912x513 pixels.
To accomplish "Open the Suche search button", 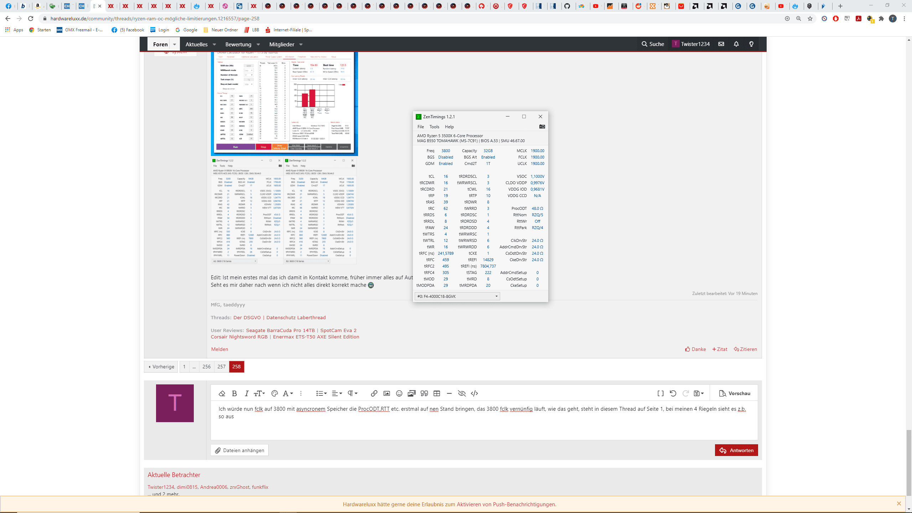I will pyautogui.click(x=653, y=44).
